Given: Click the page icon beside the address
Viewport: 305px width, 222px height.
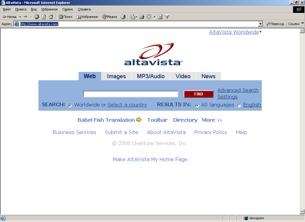Looking at the screenshot, I should (x=17, y=24).
